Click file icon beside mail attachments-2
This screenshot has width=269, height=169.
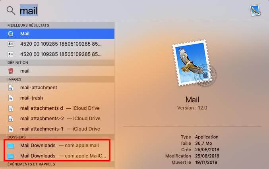pyautogui.click(x=11, y=119)
